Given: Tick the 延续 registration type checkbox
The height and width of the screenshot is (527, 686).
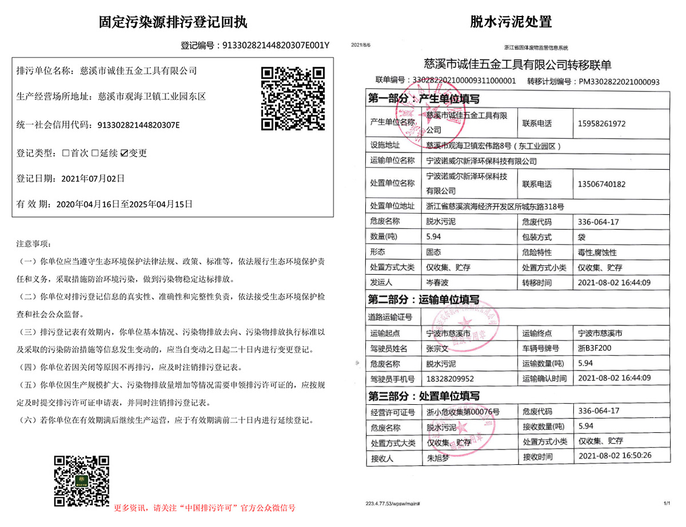Looking at the screenshot, I should (95, 153).
